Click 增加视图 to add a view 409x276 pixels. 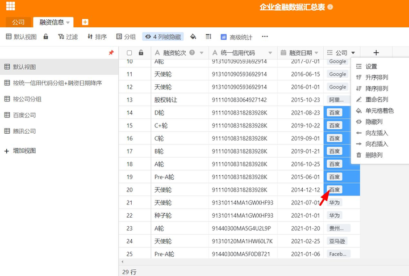pos(20,151)
